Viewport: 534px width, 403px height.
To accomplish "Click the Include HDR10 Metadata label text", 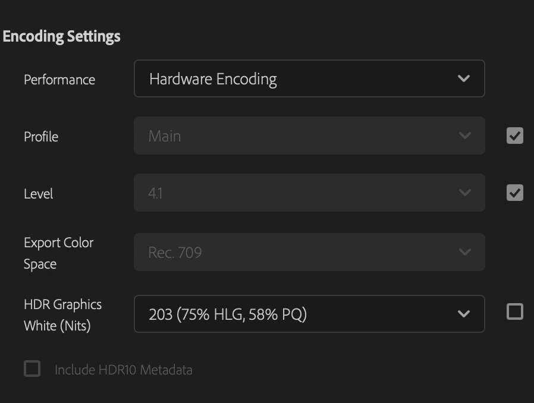I will point(124,370).
